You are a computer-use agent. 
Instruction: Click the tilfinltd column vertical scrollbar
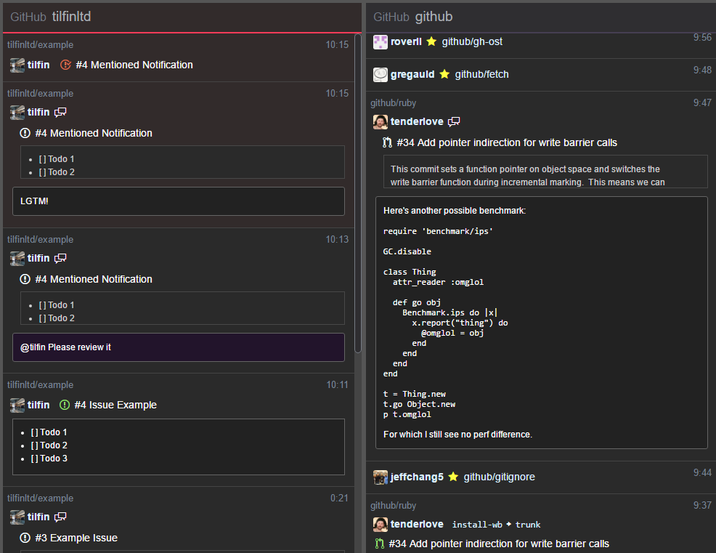click(358, 193)
